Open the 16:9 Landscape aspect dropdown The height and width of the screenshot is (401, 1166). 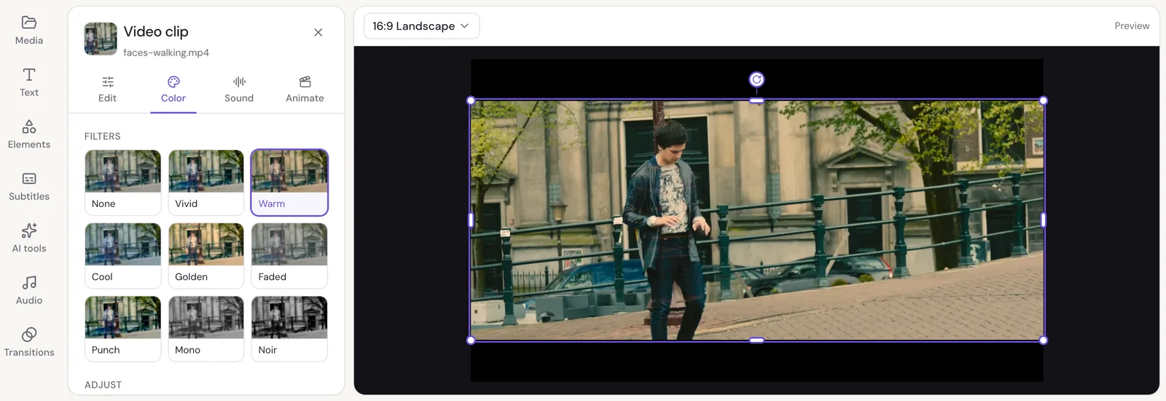tap(421, 26)
